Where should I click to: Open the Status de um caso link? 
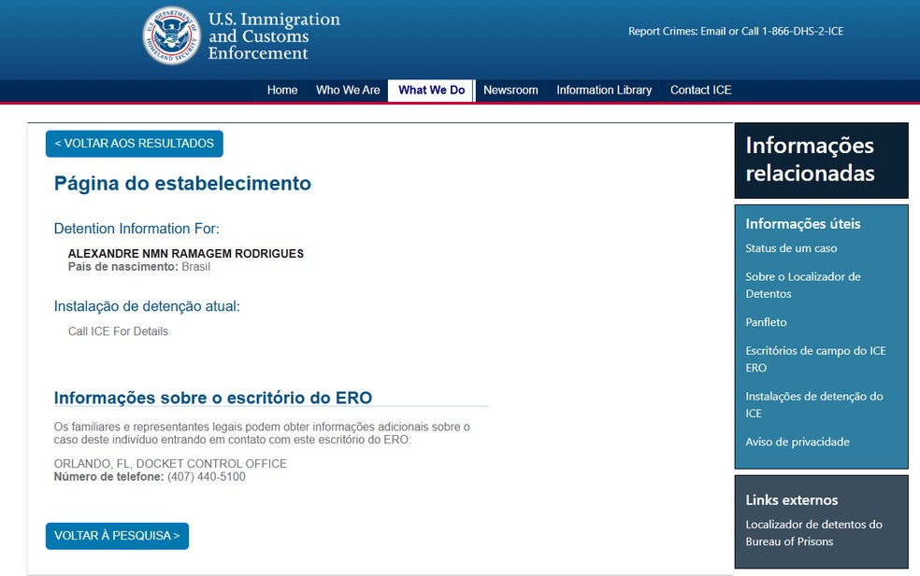click(790, 248)
